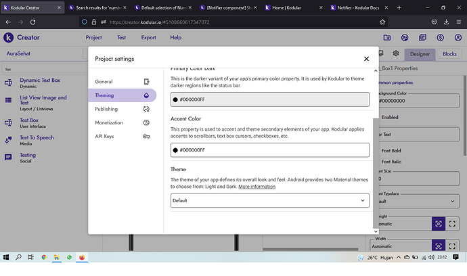Click the Width fit-content icon

pyautogui.click(x=439, y=246)
